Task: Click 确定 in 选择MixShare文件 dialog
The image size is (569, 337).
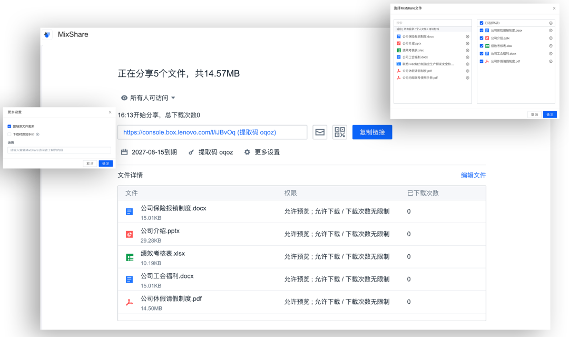Action: pos(550,115)
